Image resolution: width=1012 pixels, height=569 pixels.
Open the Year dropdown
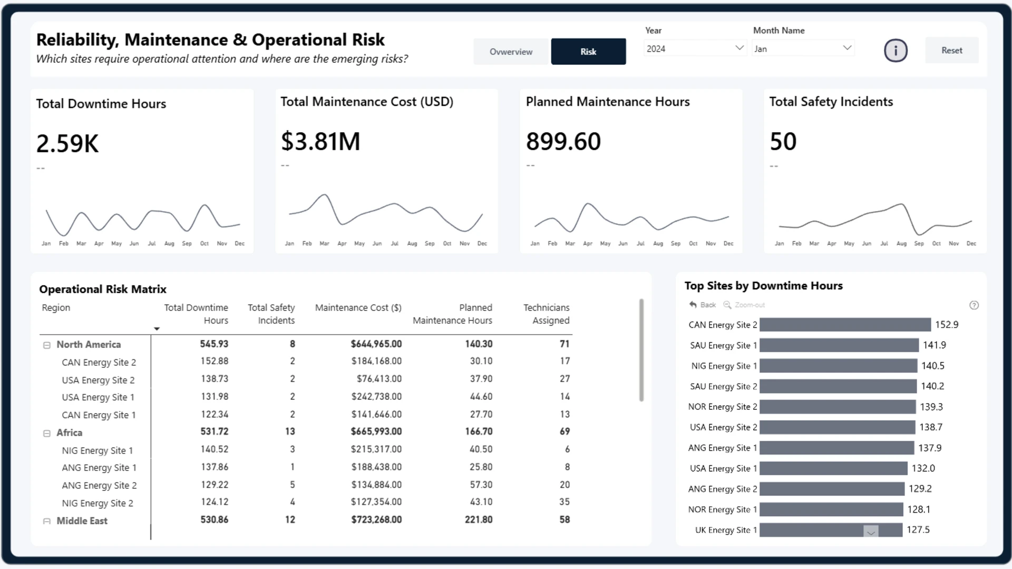[x=695, y=48]
